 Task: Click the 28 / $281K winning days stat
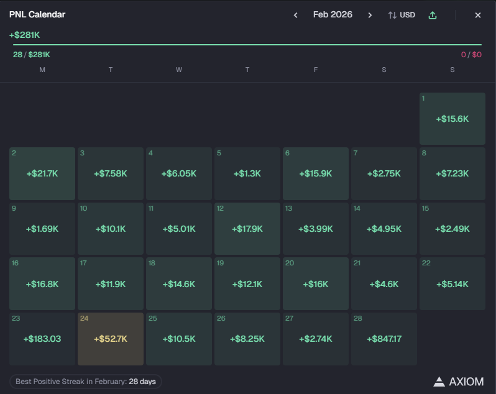pos(31,55)
